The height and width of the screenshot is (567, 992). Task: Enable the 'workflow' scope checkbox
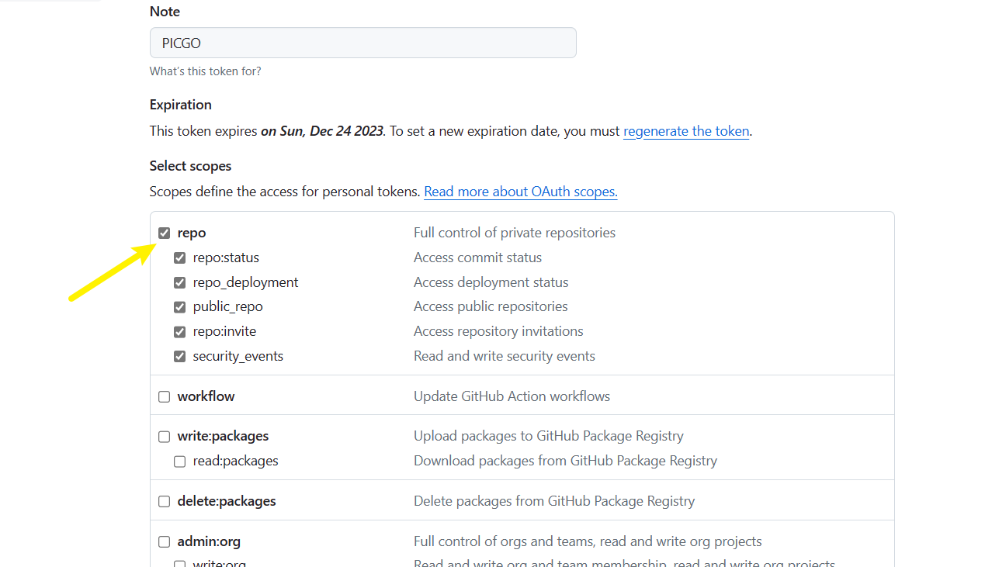[165, 397]
